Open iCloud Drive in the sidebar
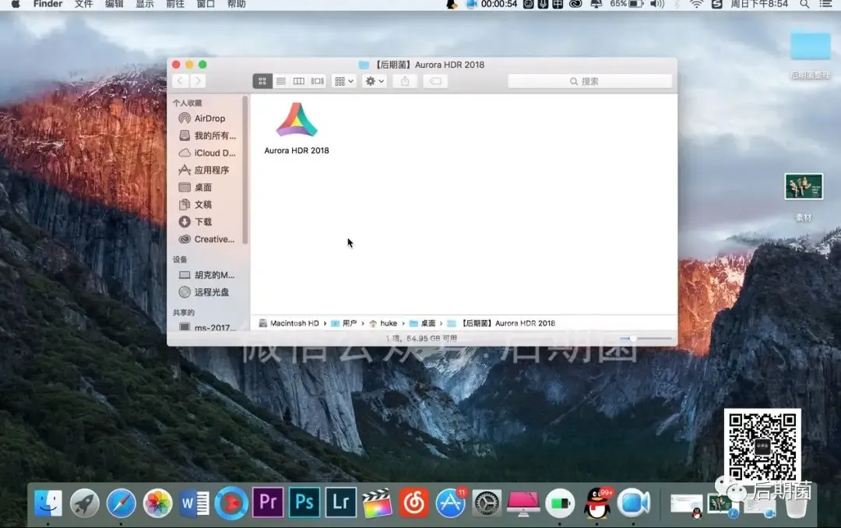This screenshot has width=841, height=528. pos(208,153)
